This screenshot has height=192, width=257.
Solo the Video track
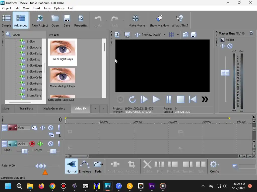[x=59, y=127]
